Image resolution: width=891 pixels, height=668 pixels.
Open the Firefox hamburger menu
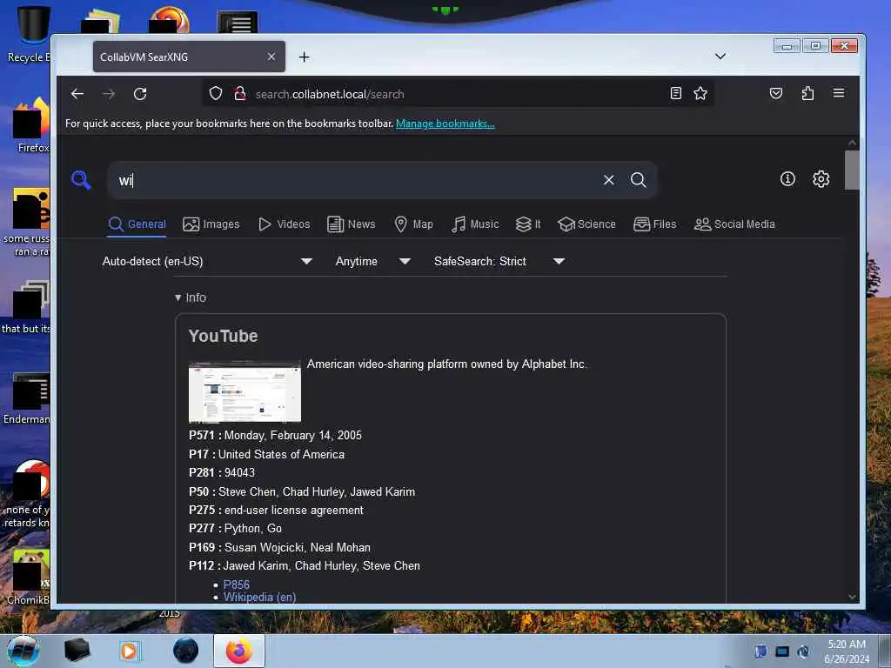pyautogui.click(x=839, y=93)
